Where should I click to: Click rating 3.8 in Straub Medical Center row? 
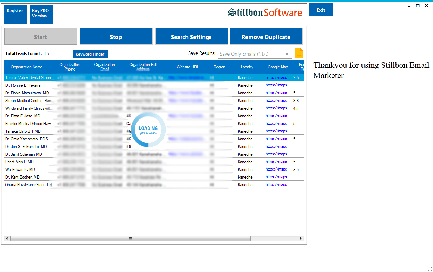[296, 101]
